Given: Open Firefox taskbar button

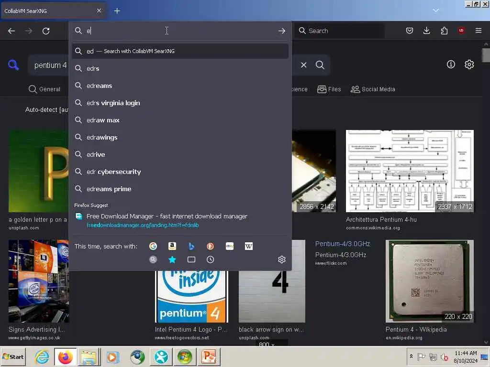Looking at the screenshot, I should [65, 356].
